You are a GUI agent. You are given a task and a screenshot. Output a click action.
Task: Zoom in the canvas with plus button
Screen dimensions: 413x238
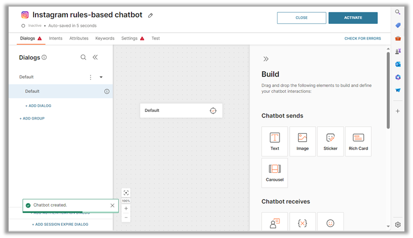[x=126, y=208]
